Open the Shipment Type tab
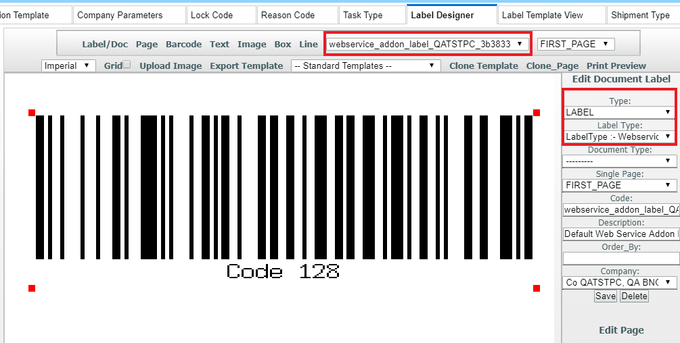The width and height of the screenshot is (680, 343). [643, 15]
